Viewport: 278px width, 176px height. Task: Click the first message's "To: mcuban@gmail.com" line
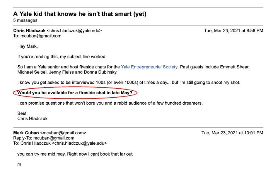37,36
